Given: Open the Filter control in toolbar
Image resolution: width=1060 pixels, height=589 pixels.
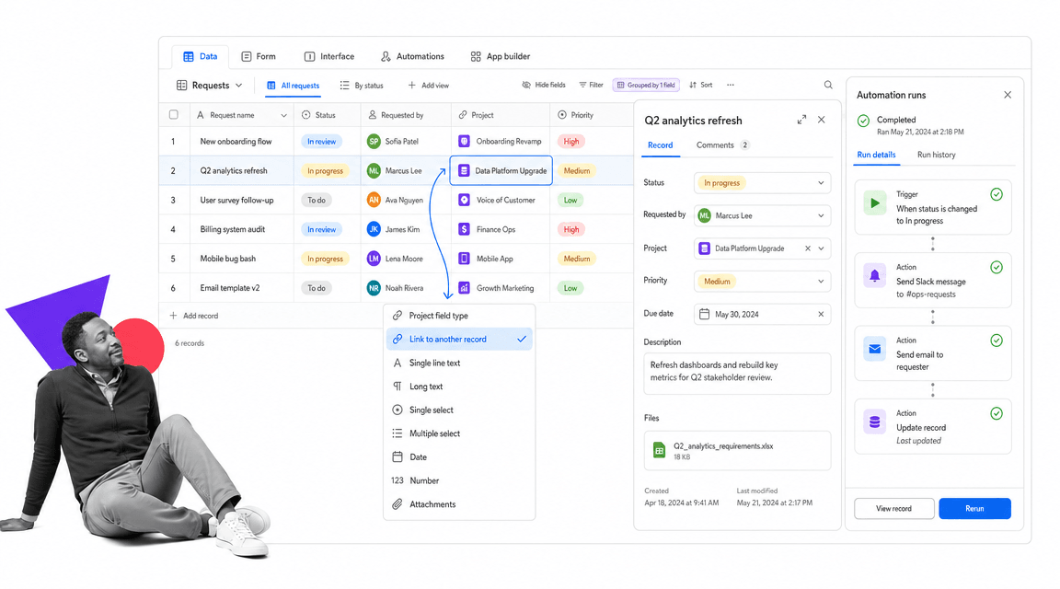Looking at the screenshot, I should (591, 86).
